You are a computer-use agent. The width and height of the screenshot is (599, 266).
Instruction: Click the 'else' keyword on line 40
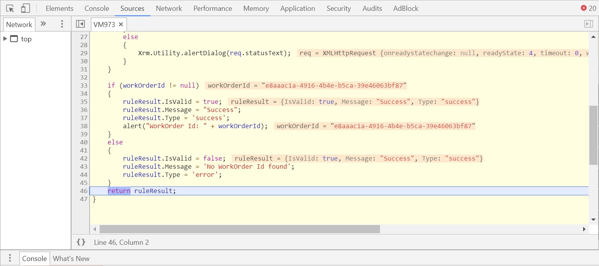pos(115,142)
